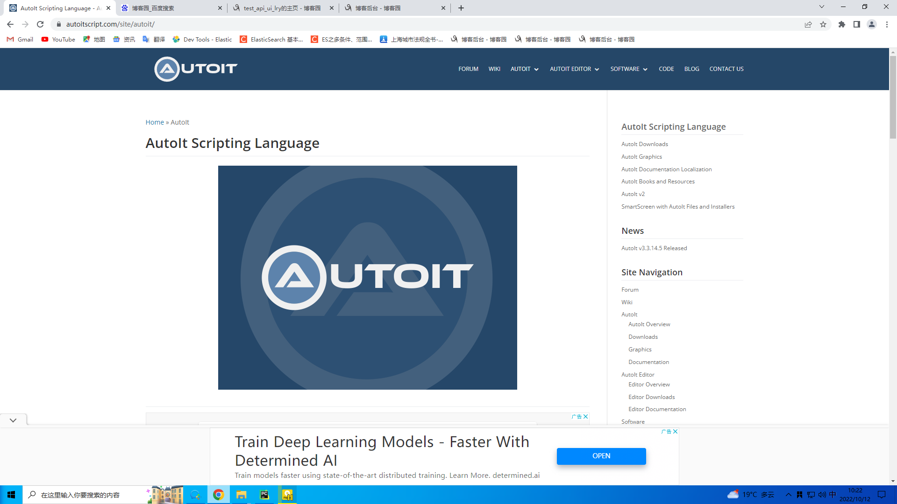Open Gmail bookmark

[20, 39]
